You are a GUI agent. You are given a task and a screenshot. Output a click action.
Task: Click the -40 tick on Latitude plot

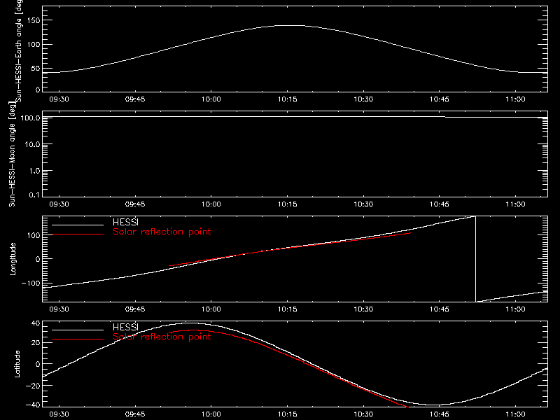(x=33, y=405)
